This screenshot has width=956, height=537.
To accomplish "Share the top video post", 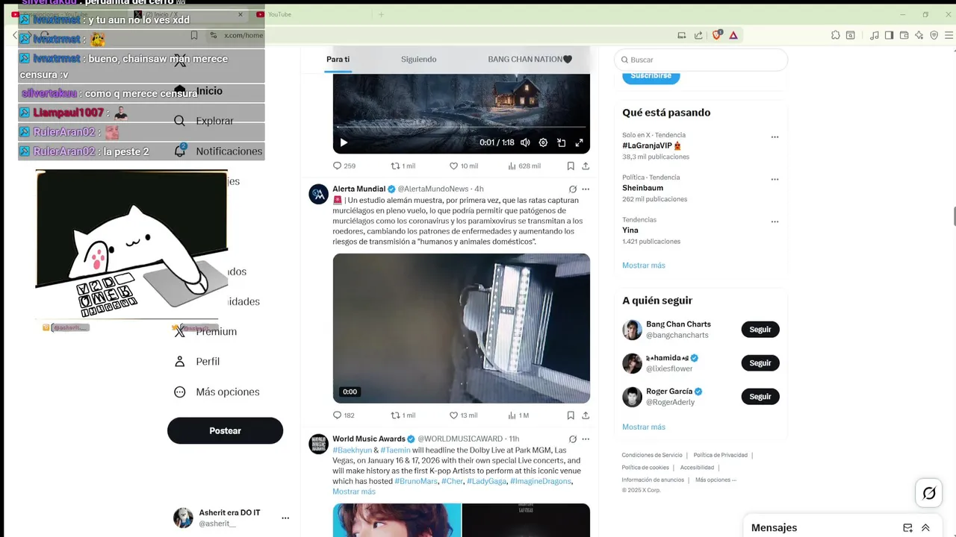I will pyautogui.click(x=586, y=166).
